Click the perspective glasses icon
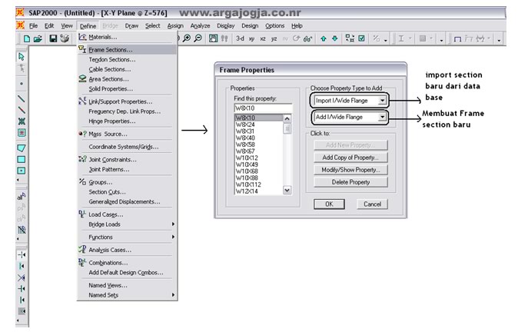Screen dimensions: 518x332 tap(308, 39)
